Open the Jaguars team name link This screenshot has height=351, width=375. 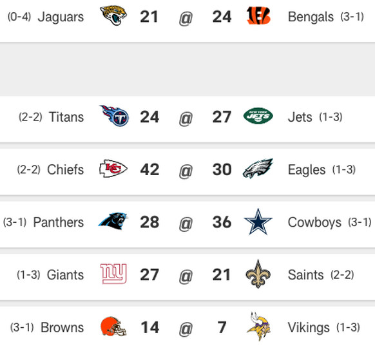tap(61, 17)
